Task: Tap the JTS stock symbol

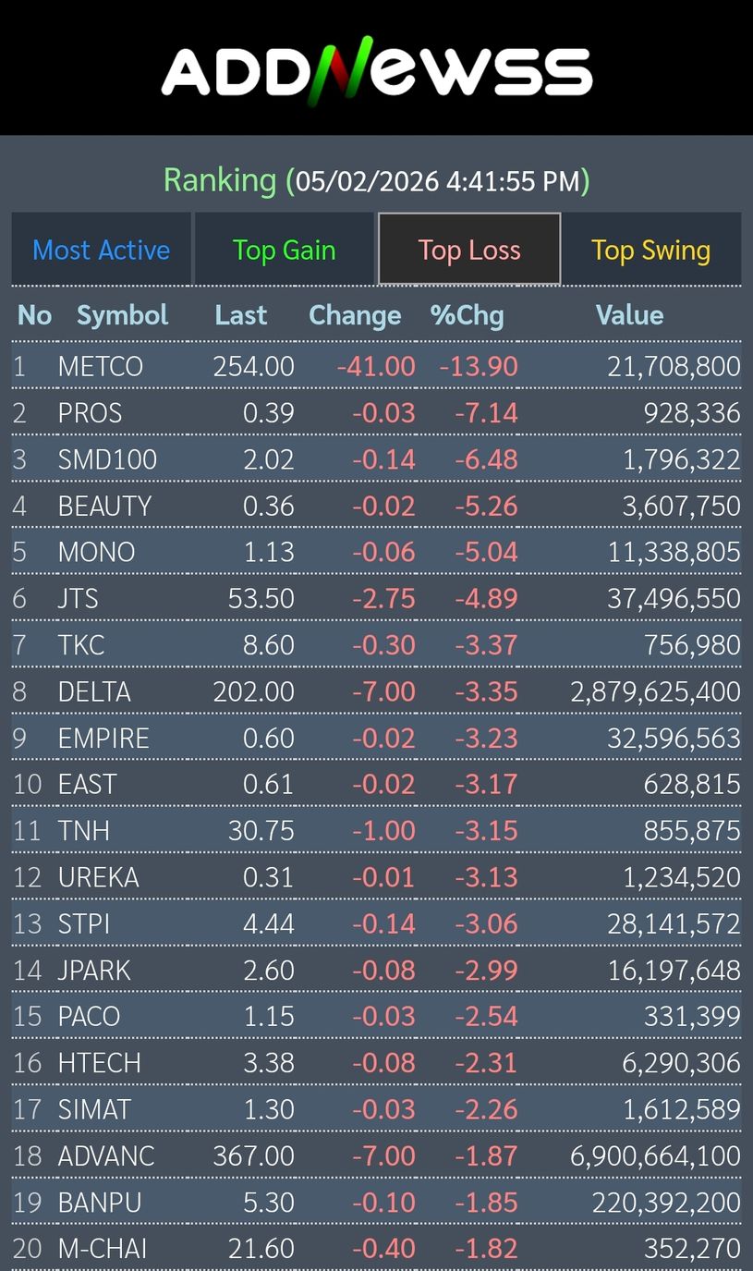Action: click(x=78, y=598)
